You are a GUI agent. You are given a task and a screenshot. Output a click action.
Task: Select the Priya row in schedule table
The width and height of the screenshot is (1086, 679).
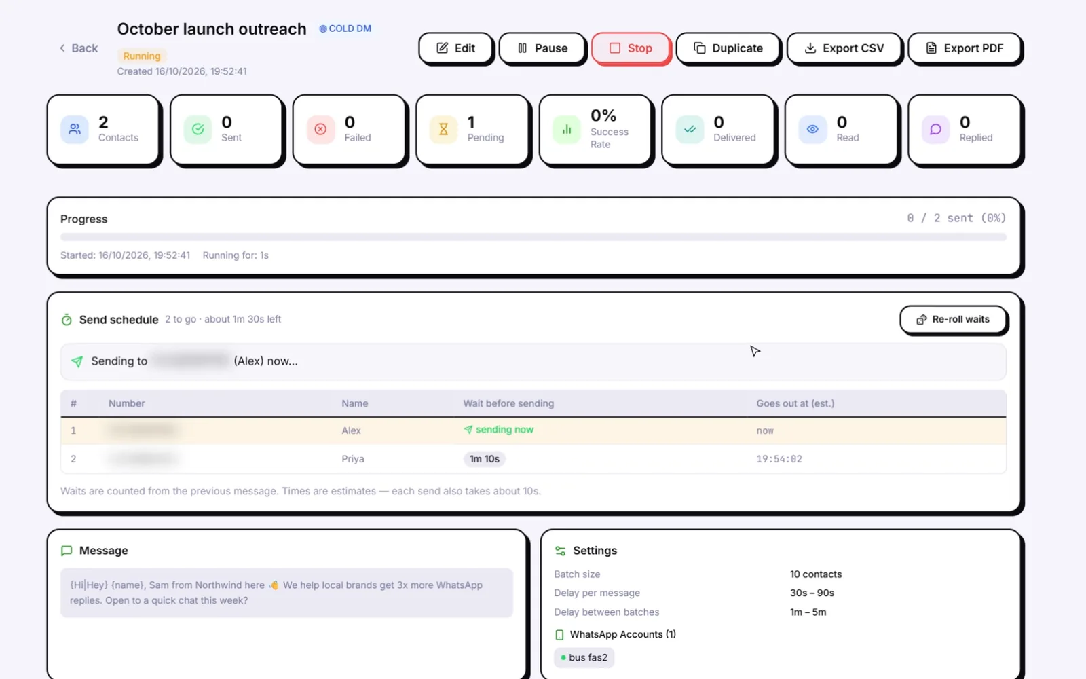point(533,459)
